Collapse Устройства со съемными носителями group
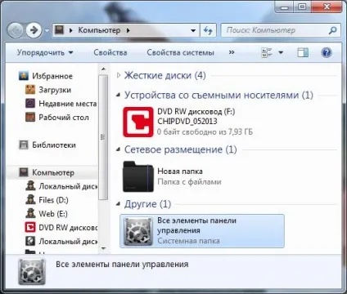Screen dimensions: 347x294 119,95
